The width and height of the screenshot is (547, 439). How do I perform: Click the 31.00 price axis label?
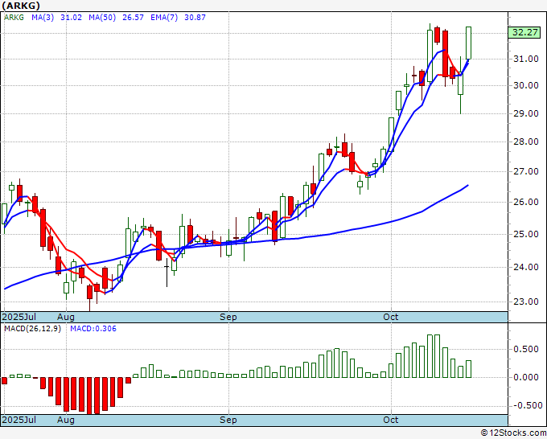pyautogui.click(x=526, y=59)
